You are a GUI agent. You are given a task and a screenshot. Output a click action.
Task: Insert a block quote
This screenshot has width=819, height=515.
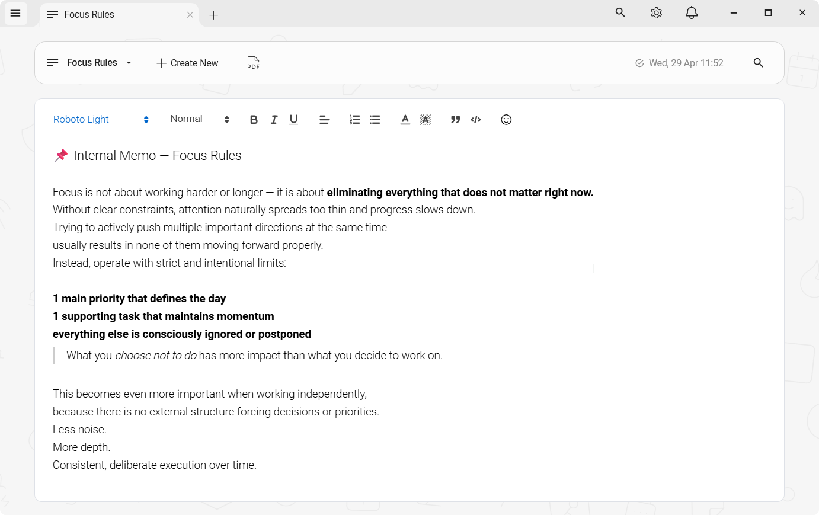click(x=455, y=120)
